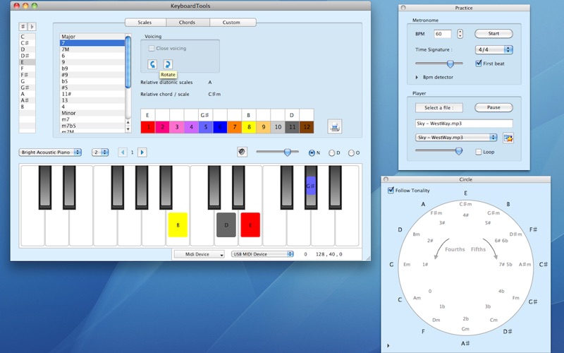
Task: Click the player position slider
Action: pos(439,151)
